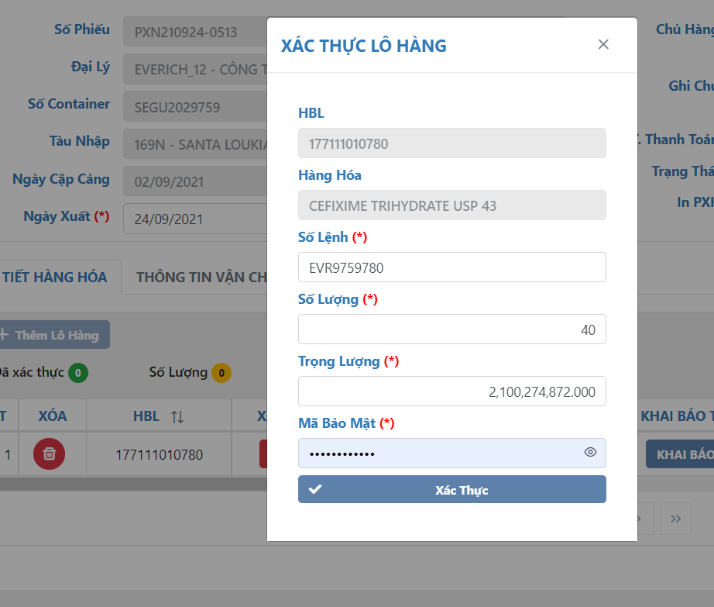714x607 pixels.
Task: Click into the Số Lệnh input field
Action: pyautogui.click(x=451, y=267)
